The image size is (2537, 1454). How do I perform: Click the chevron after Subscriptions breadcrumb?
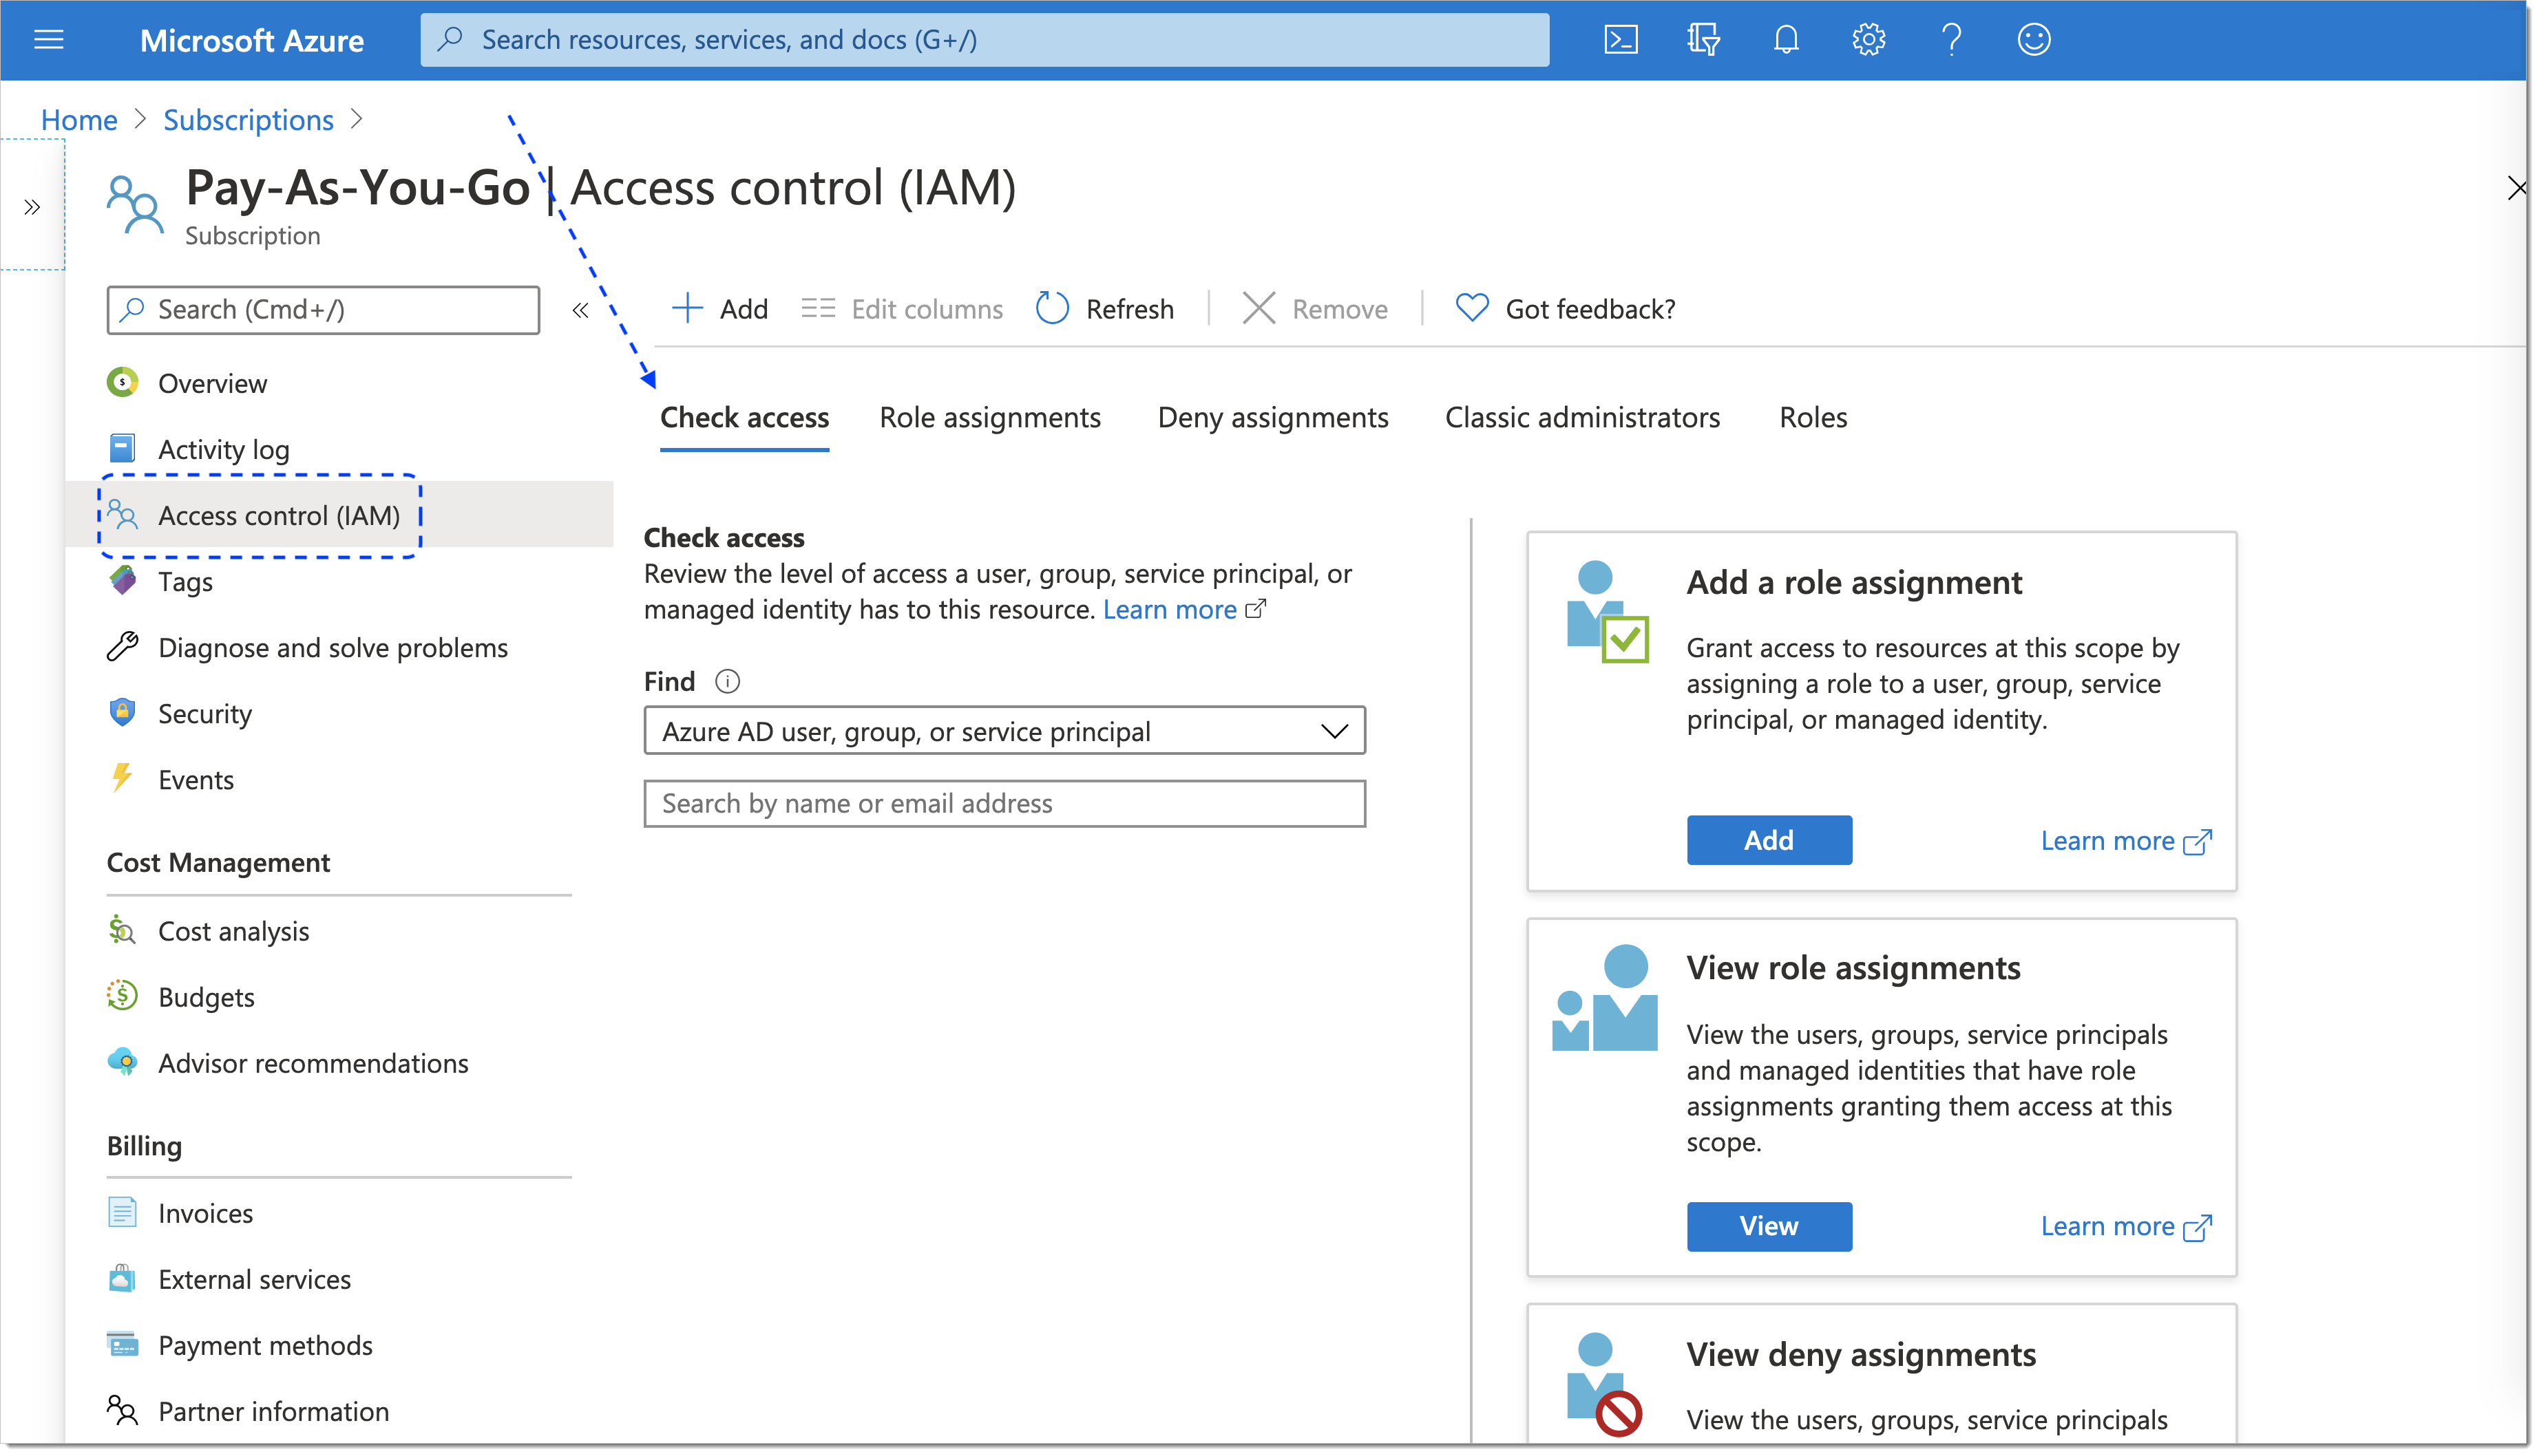pos(357,119)
